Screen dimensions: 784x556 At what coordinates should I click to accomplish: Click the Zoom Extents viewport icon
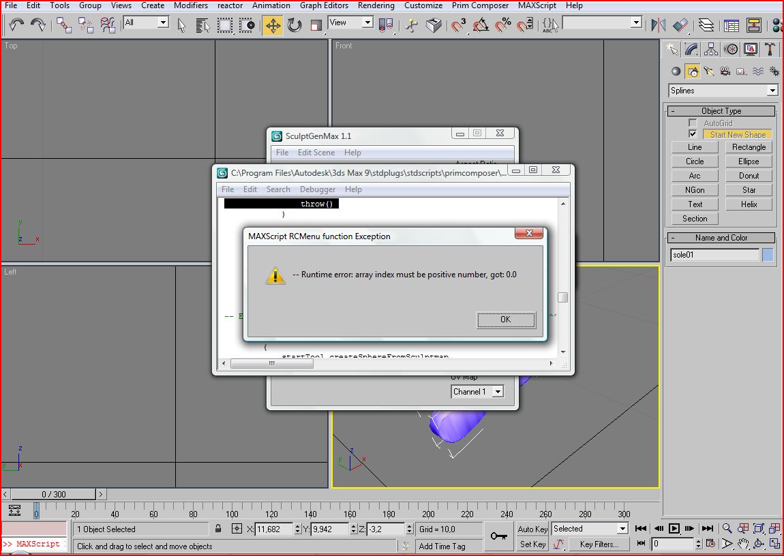pyautogui.click(x=759, y=528)
